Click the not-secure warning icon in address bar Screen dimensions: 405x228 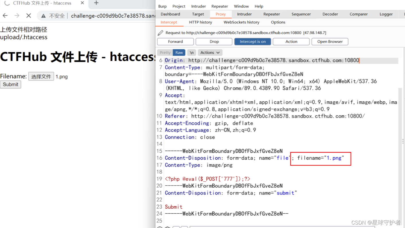coord(44,16)
